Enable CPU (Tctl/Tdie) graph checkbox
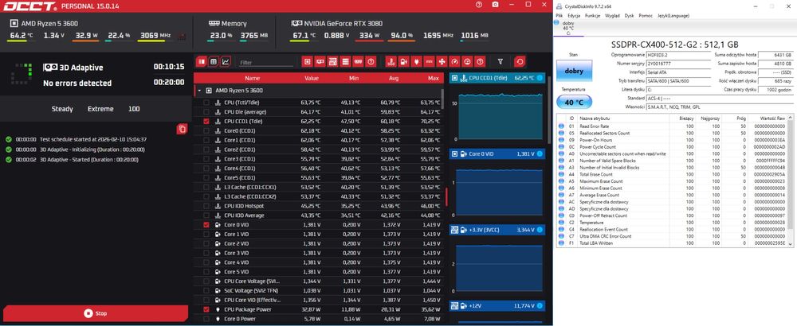 (206, 103)
